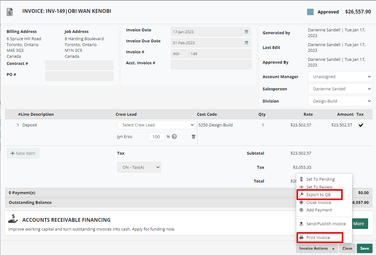
Task: Open the ON - Tax(A) tax dropdown
Action: coord(139,167)
